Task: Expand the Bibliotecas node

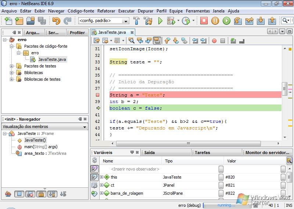Action: click(x=12, y=73)
